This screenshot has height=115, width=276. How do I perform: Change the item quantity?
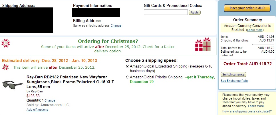[x=50, y=100]
